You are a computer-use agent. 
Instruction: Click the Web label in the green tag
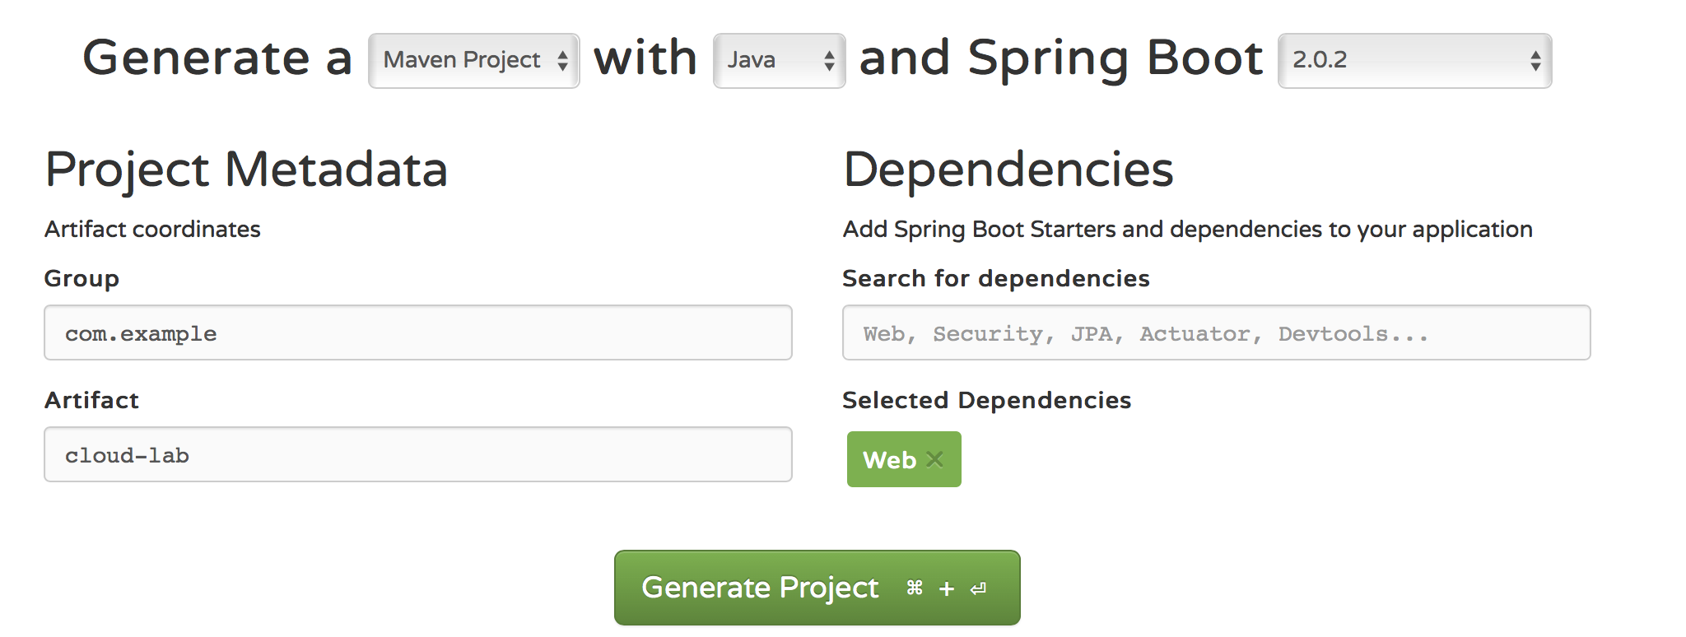point(889,460)
